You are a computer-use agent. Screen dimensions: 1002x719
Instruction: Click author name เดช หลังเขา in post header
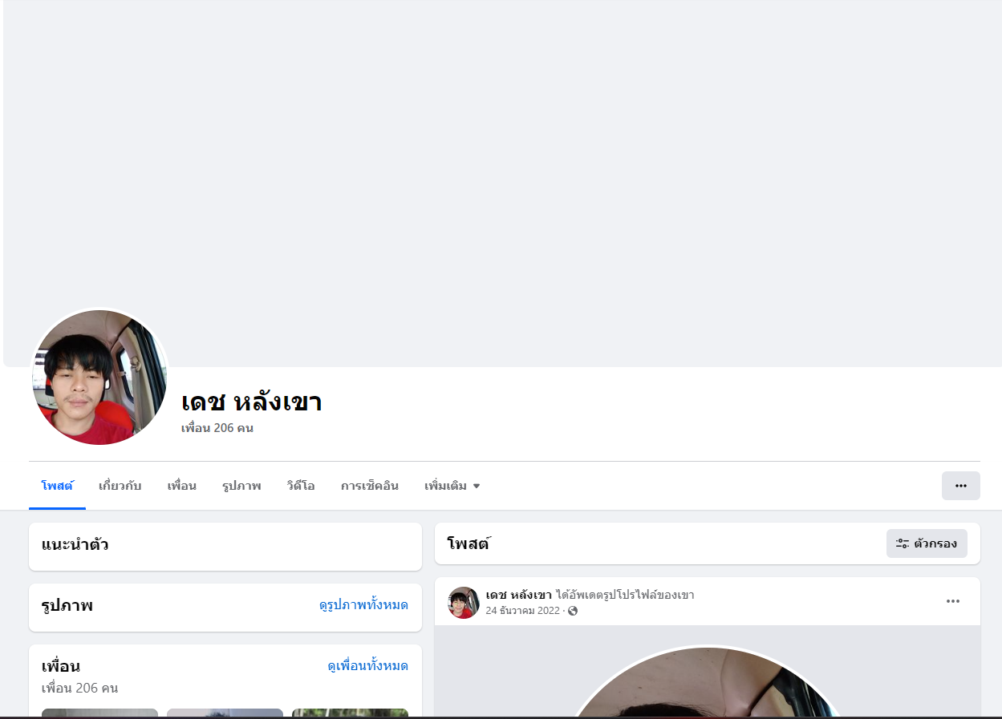[x=519, y=595]
